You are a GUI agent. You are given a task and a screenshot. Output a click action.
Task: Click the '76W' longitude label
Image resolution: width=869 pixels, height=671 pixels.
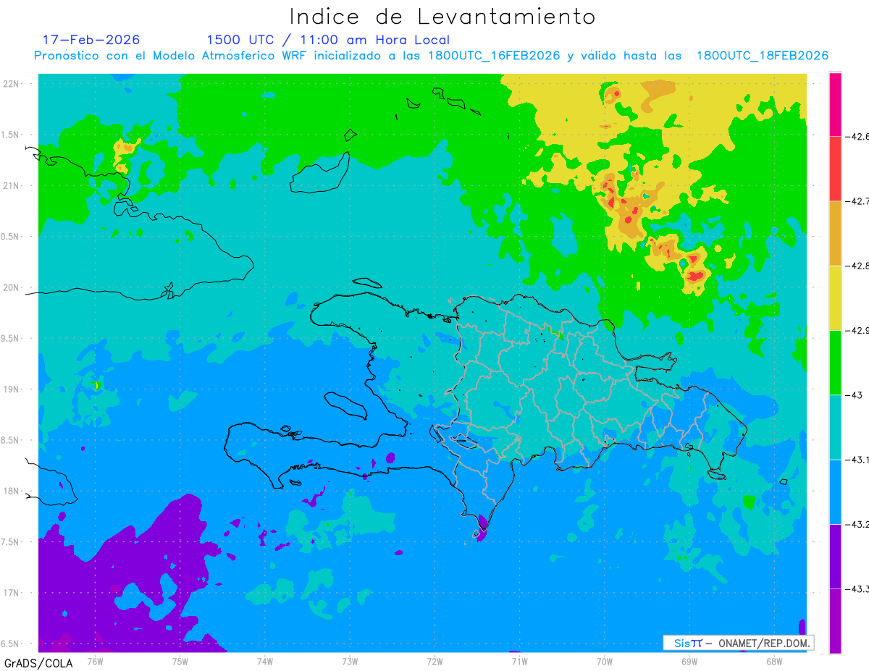95,661
